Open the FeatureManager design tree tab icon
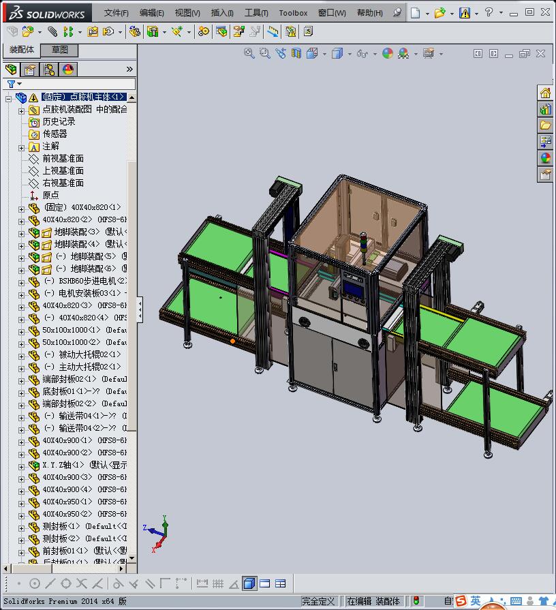Screen dimensions: 556x610 point(12,70)
